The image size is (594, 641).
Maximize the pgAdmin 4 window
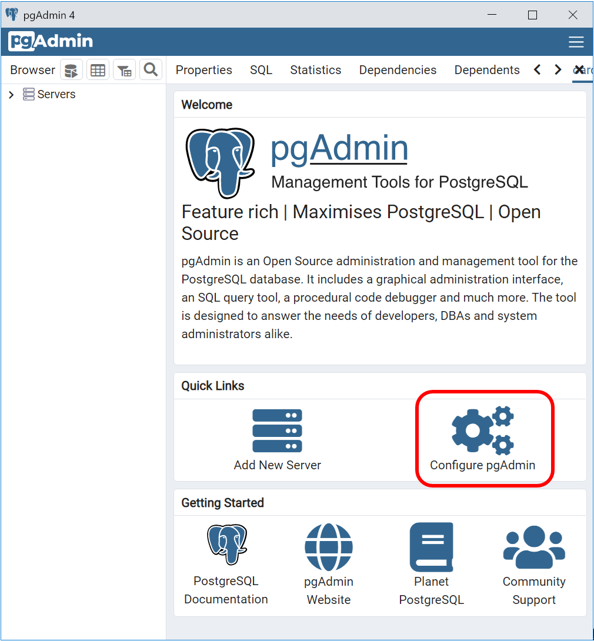click(x=532, y=15)
